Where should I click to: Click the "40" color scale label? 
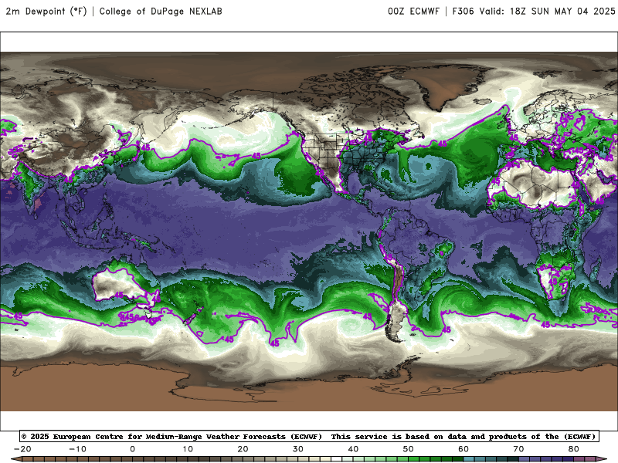click(353, 449)
